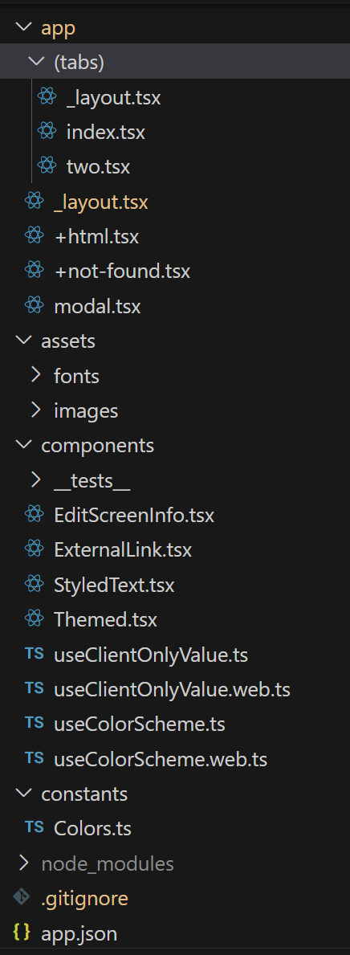The height and width of the screenshot is (955, 350).
Task: Open ExternalLink.tsx file
Action: 123,550
